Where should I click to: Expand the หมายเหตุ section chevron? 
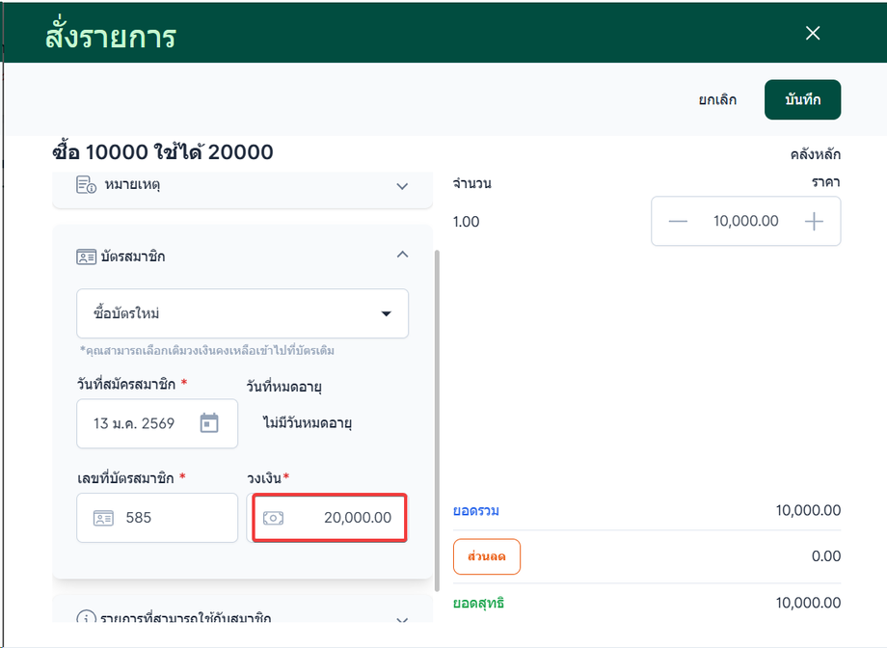(402, 186)
